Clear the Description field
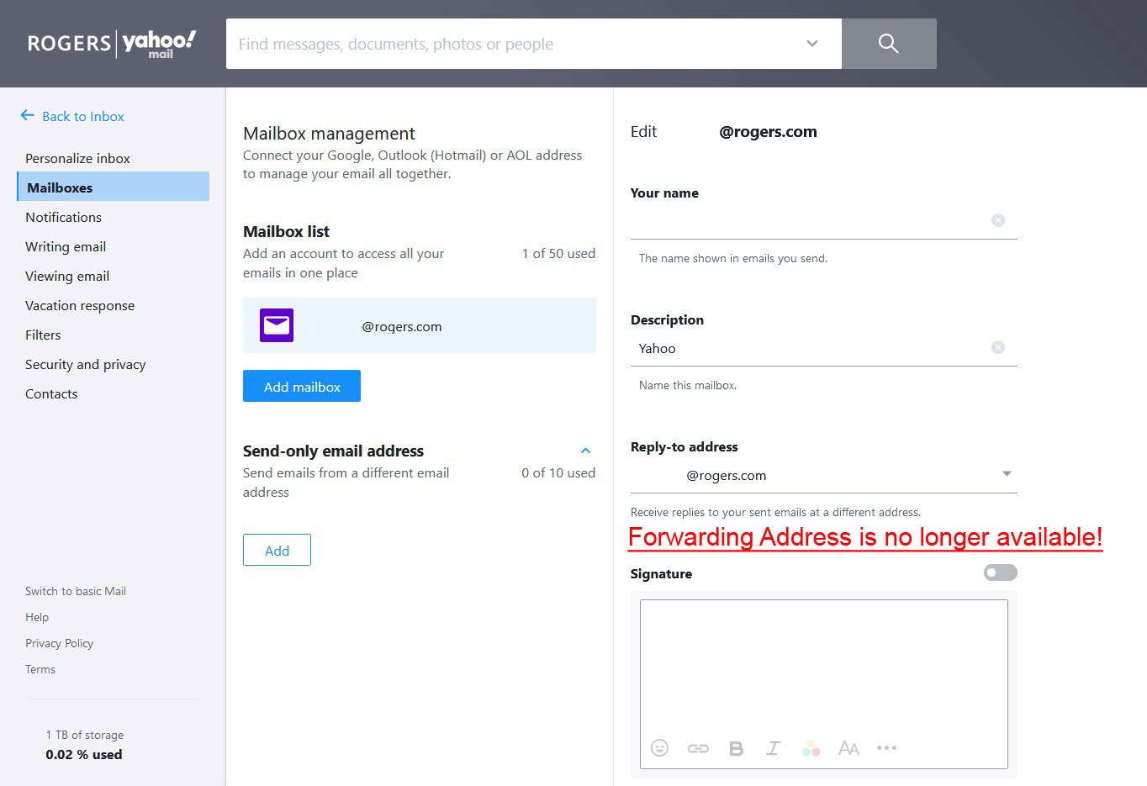Viewport: 1147px width, 786px height. coord(998,347)
